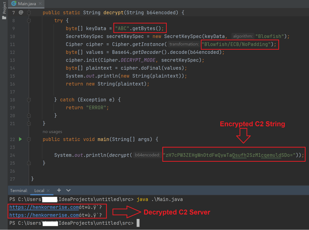The height and width of the screenshot is (230, 309).
Task: Click fold end marker at line 20
Action: click(x=29, y=115)
